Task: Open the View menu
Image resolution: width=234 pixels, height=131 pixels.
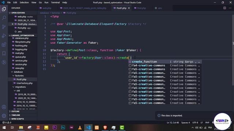Action: 34,3
